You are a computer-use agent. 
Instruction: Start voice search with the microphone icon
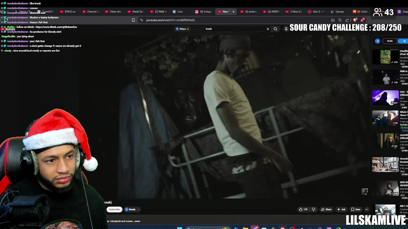pos(286,29)
